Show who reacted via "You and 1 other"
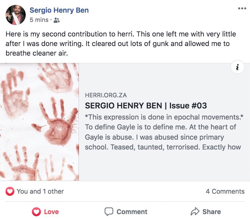The image size is (250, 219). tap(40, 192)
